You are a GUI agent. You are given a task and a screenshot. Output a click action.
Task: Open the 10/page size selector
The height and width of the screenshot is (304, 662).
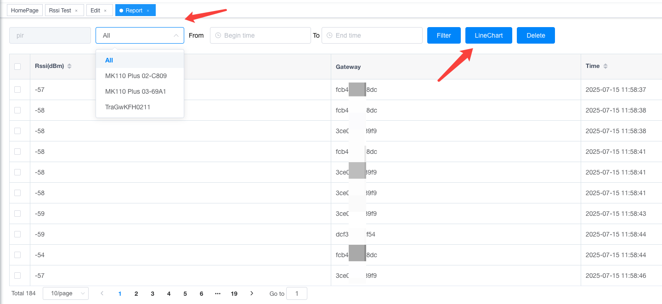click(x=66, y=293)
